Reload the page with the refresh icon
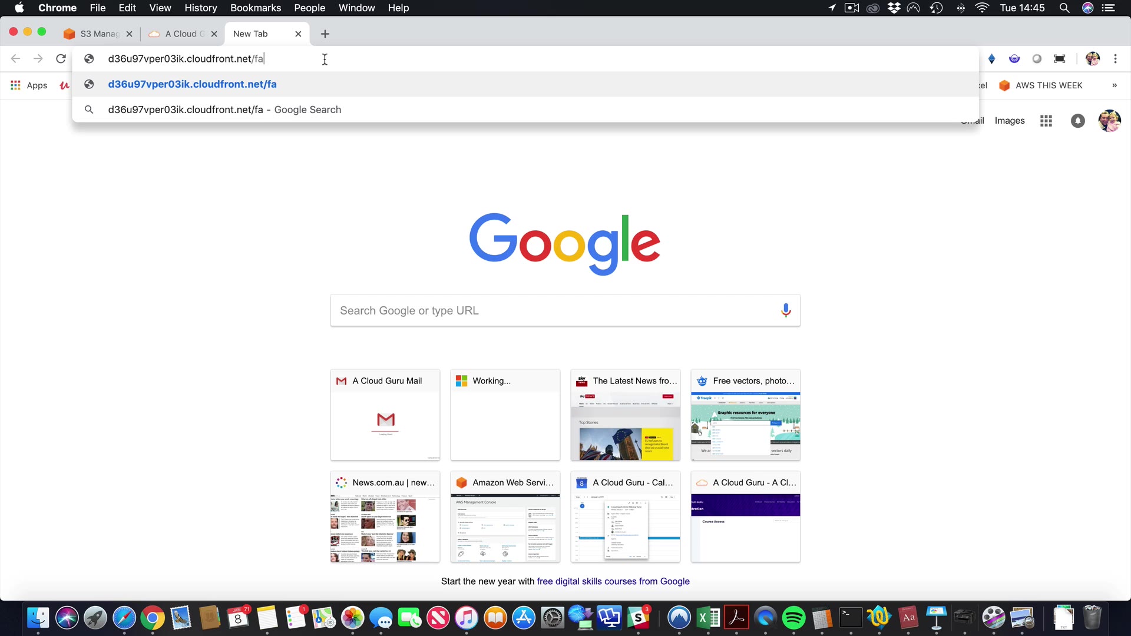This screenshot has height=636, width=1131. tap(61, 59)
